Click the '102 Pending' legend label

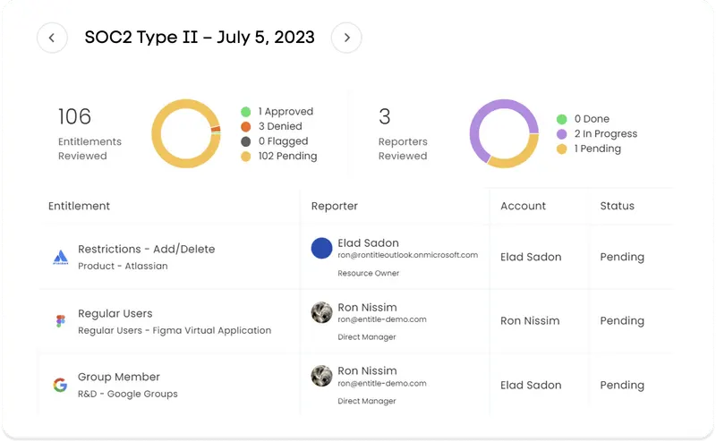click(287, 157)
